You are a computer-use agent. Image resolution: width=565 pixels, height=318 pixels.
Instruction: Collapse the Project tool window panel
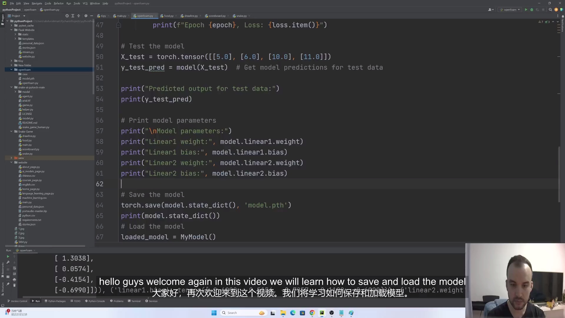tap(92, 16)
